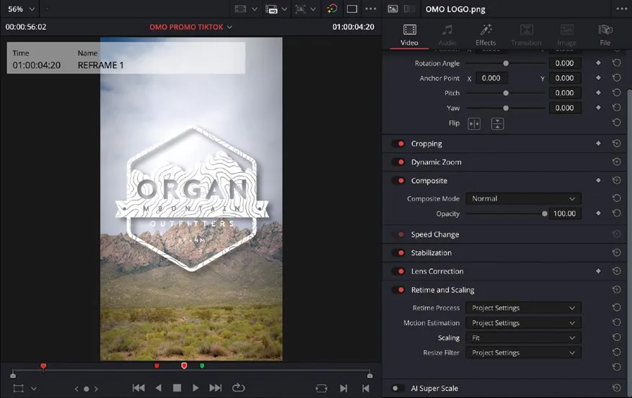
Task: Click the stop playback button
Action: 177,388
